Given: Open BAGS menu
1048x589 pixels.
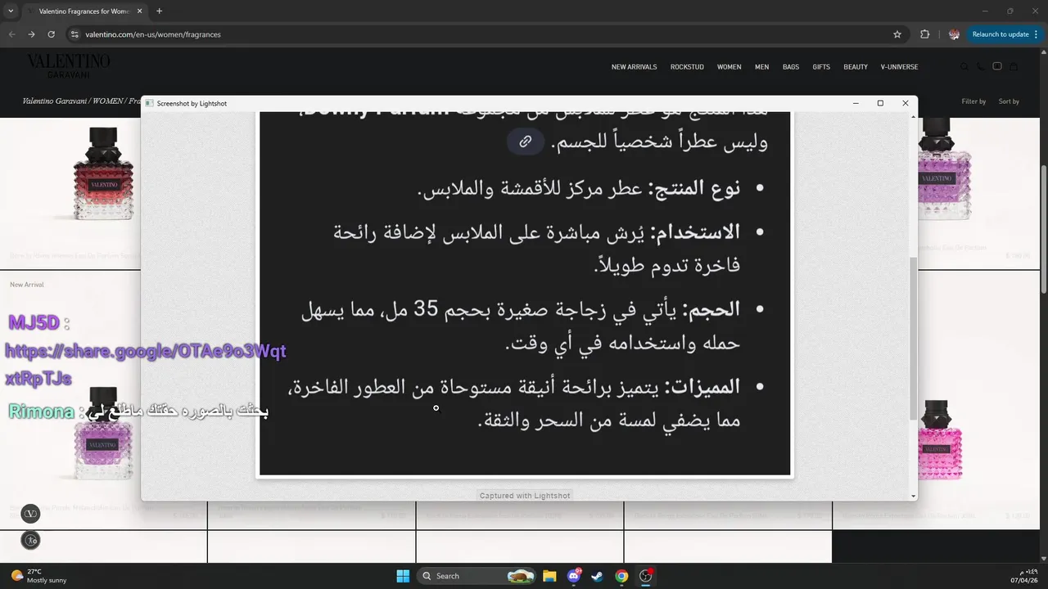Looking at the screenshot, I should (x=791, y=67).
